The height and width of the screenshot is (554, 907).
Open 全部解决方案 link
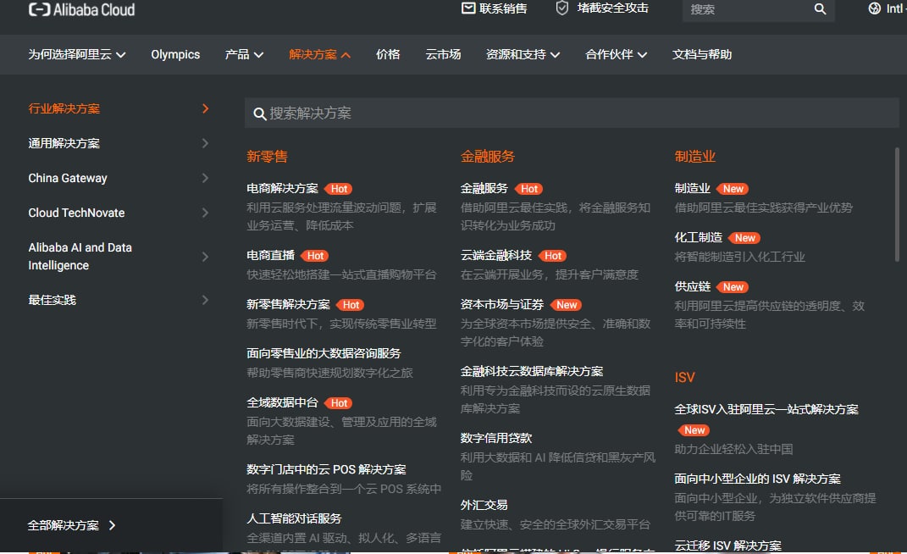point(63,525)
